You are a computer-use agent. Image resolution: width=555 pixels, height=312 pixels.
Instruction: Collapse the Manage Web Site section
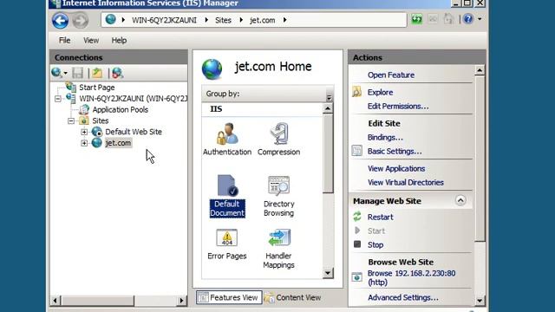(460, 200)
